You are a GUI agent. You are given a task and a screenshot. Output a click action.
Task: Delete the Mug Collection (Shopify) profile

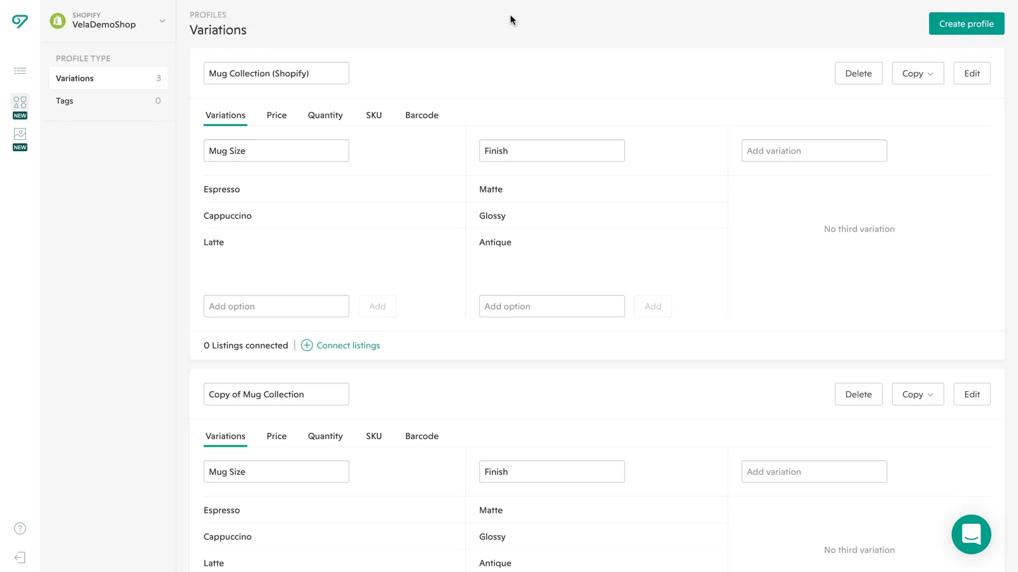tap(858, 73)
